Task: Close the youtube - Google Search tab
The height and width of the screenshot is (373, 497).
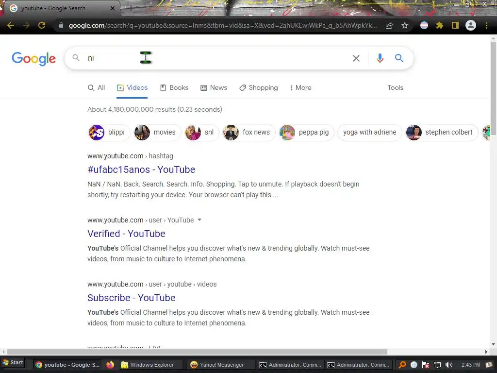Action: 113,8
